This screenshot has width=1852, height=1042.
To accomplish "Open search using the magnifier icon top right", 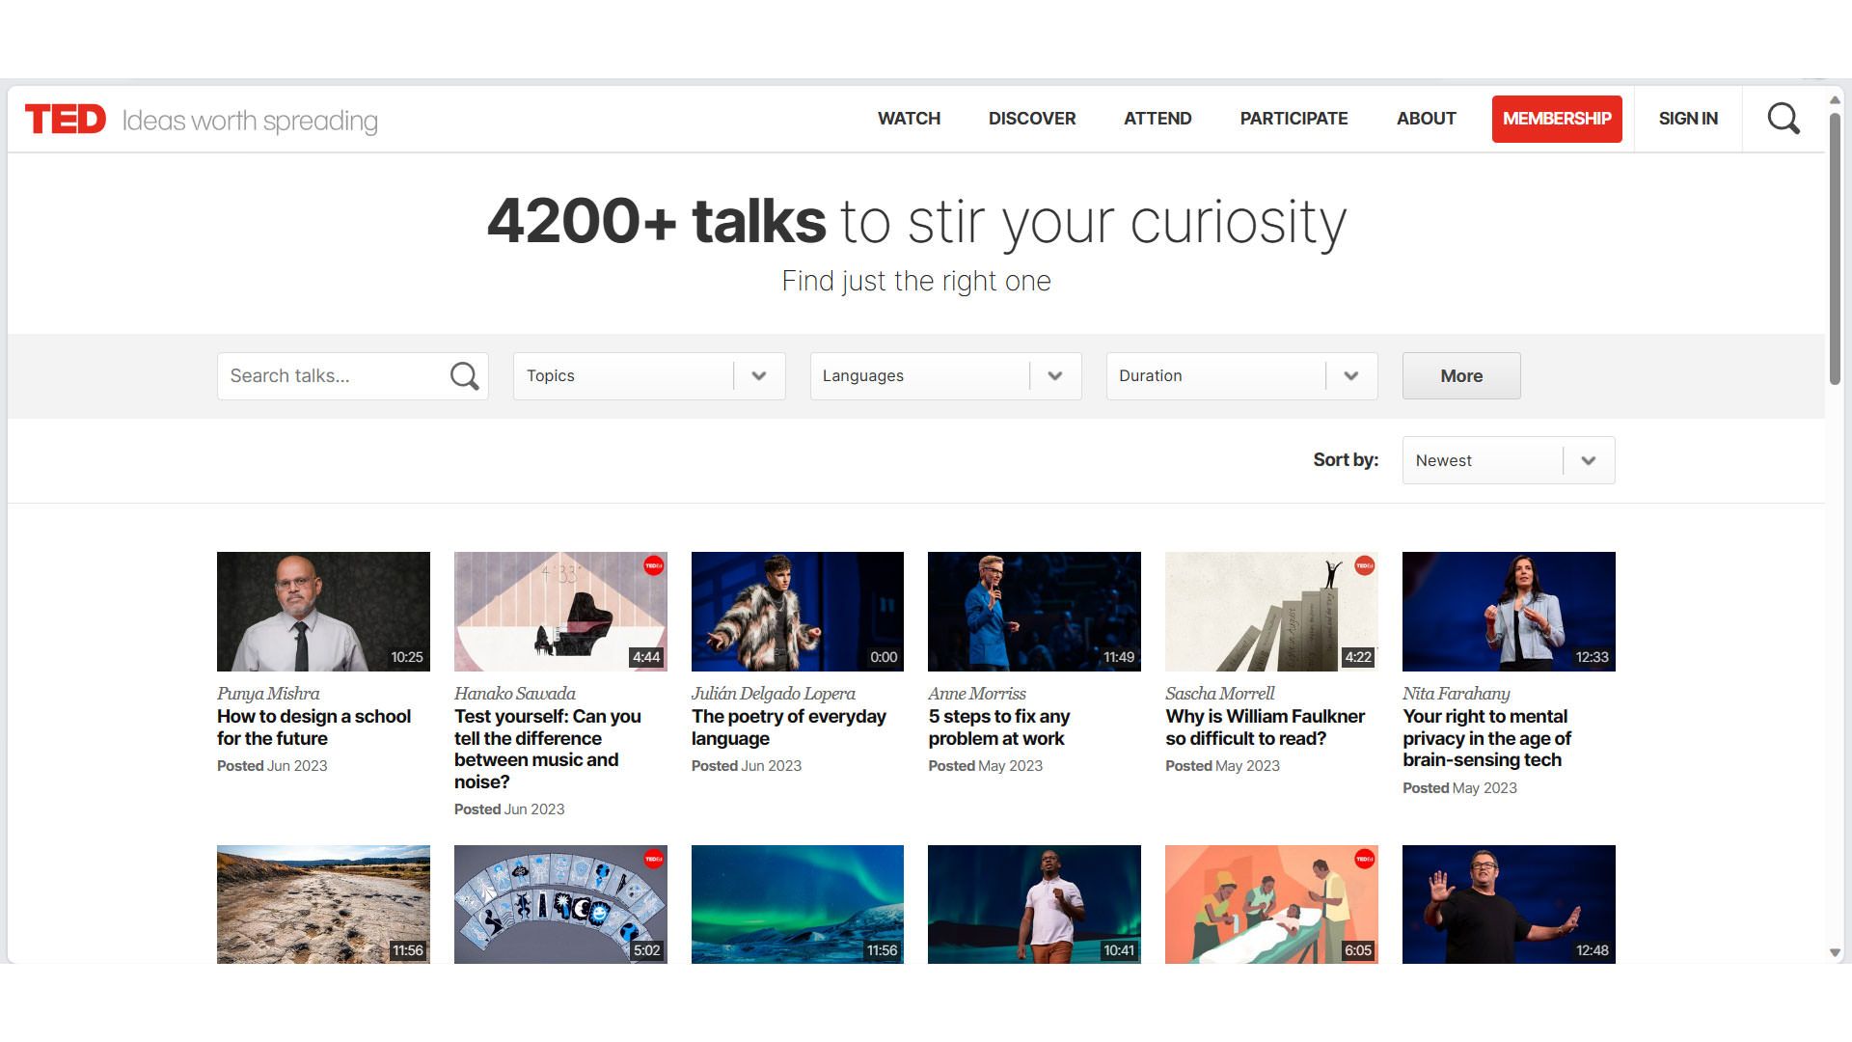I will (1783, 118).
